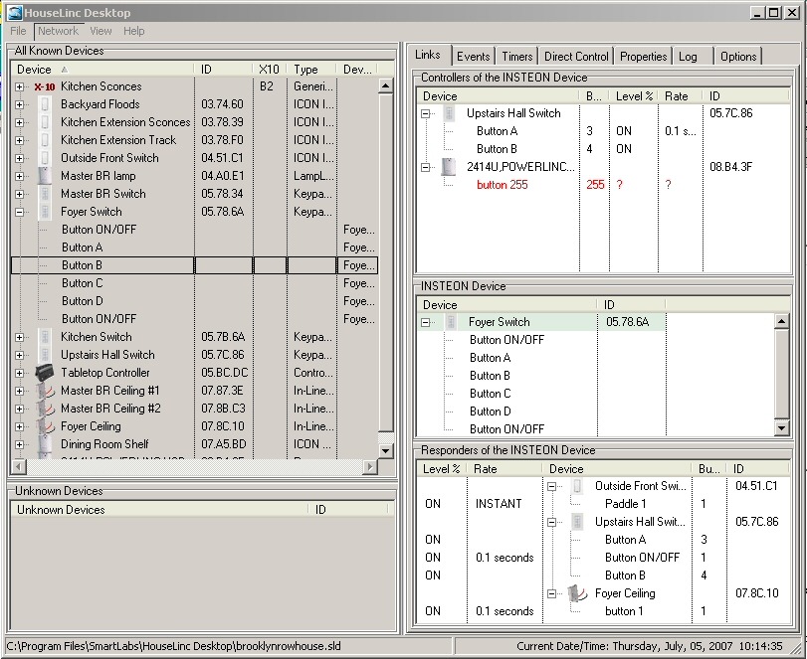Select 'Paddle 1' in Responders panel
Screen dimensions: 807x659
(x=625, y=504)
